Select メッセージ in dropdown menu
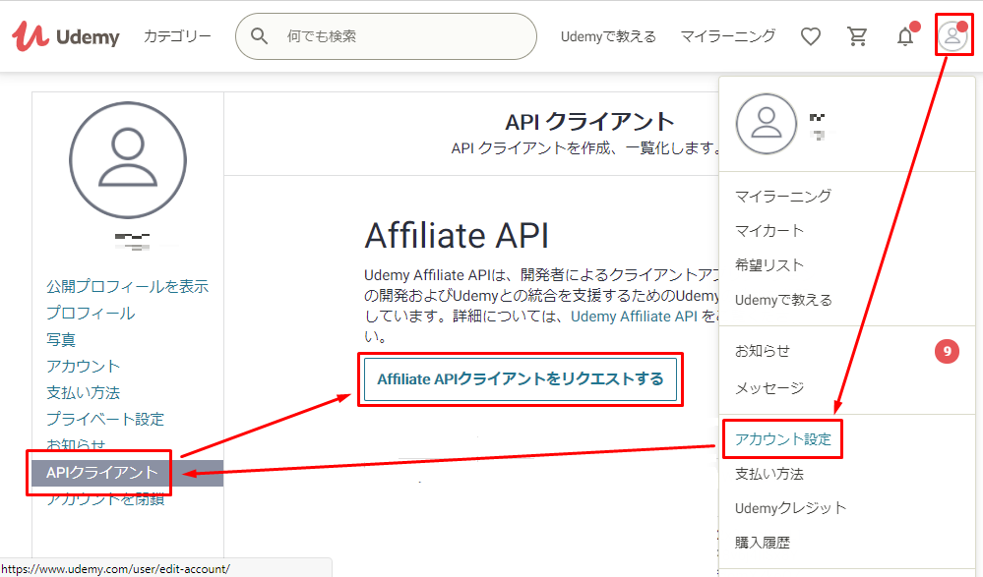The width and height of the screenshot is (983, 577). (x=769, y=388)
